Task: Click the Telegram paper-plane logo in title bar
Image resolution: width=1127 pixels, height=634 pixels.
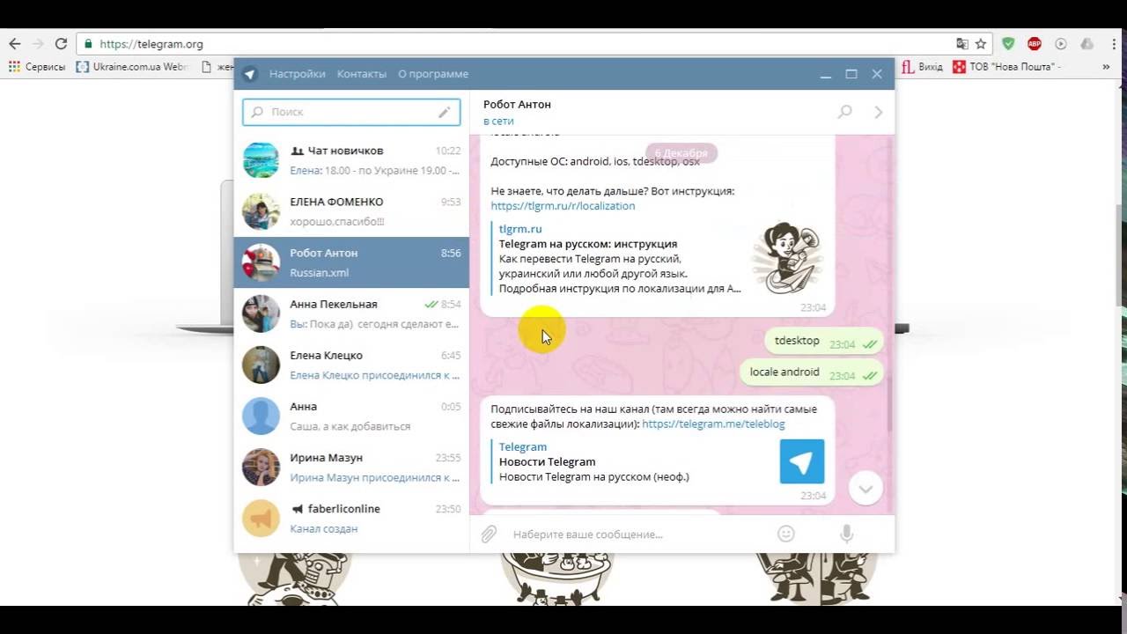Action: click(250, 74)
